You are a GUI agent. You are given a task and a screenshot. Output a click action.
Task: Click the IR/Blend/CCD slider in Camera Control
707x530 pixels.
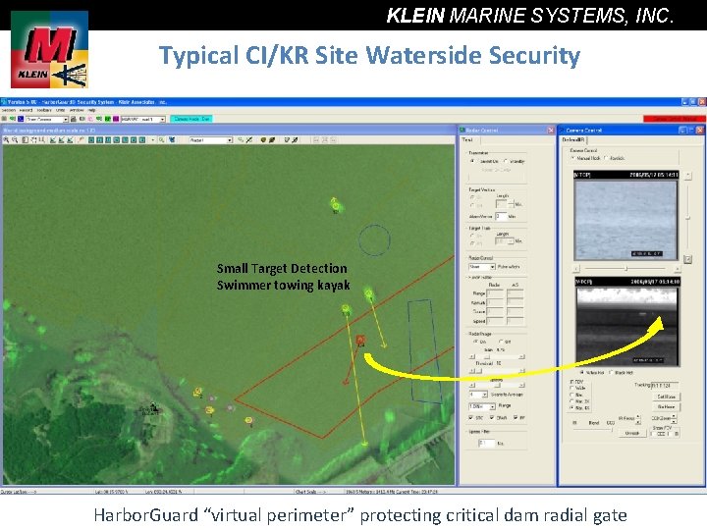tap(592, 430)
